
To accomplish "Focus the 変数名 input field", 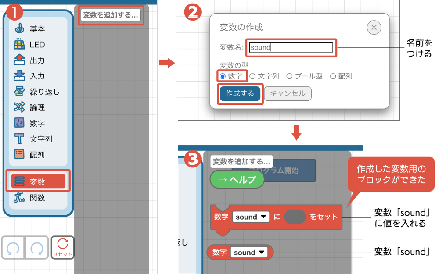I will click(x=291, y=47).
